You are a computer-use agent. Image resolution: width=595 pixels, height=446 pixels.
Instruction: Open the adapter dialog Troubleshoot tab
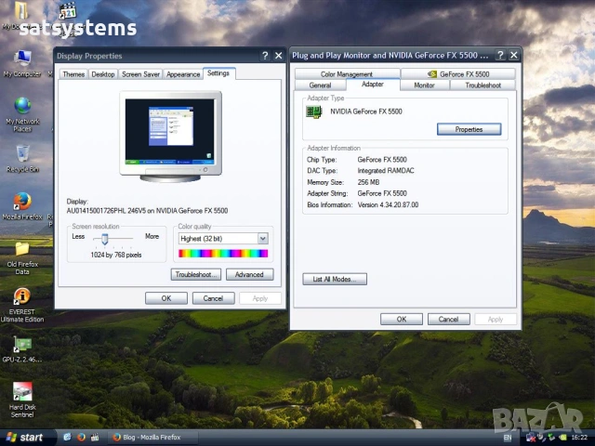pyautogui.click(x=483, y=85)
